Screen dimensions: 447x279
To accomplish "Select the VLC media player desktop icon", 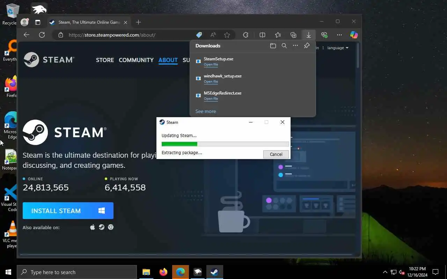I will coord(10,234).
